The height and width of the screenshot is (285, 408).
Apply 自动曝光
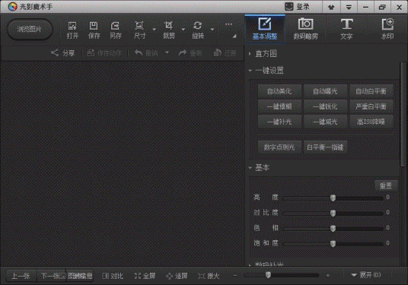(x=325, y=91)
